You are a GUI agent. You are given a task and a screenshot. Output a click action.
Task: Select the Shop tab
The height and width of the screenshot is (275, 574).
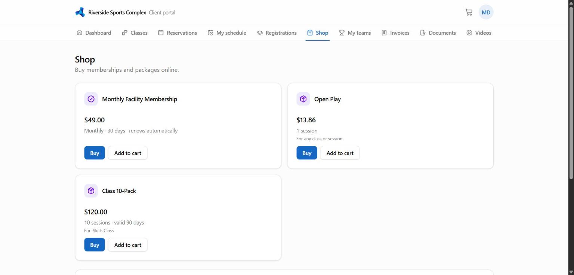tap(318, 33)
